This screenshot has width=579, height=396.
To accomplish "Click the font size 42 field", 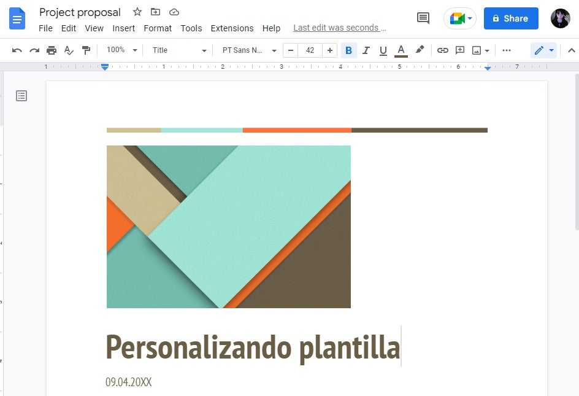I will (x=310, y=50).
